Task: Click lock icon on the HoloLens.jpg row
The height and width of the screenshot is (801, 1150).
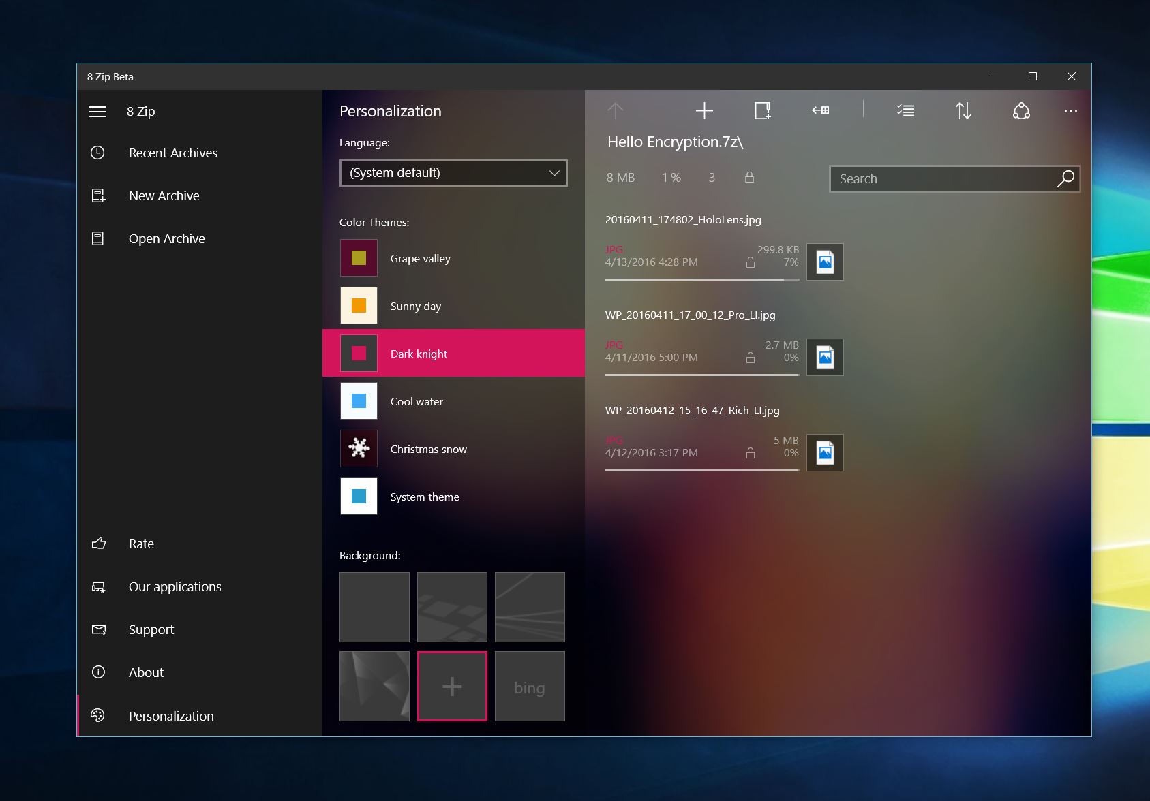Action: (x=751, y=262)
